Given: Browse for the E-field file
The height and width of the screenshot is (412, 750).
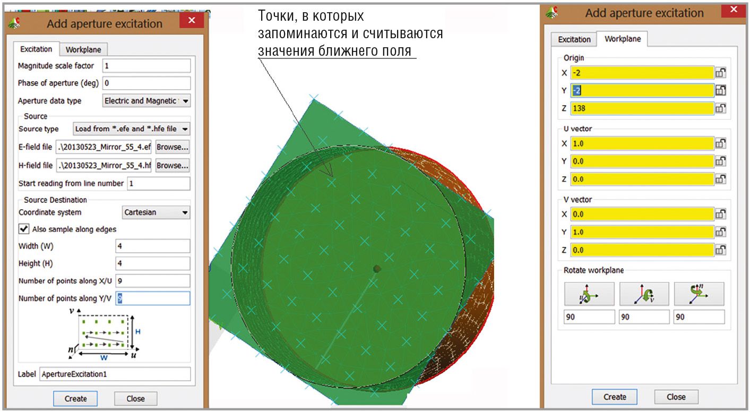Looking at the screenshot, I should coord(172,147).
